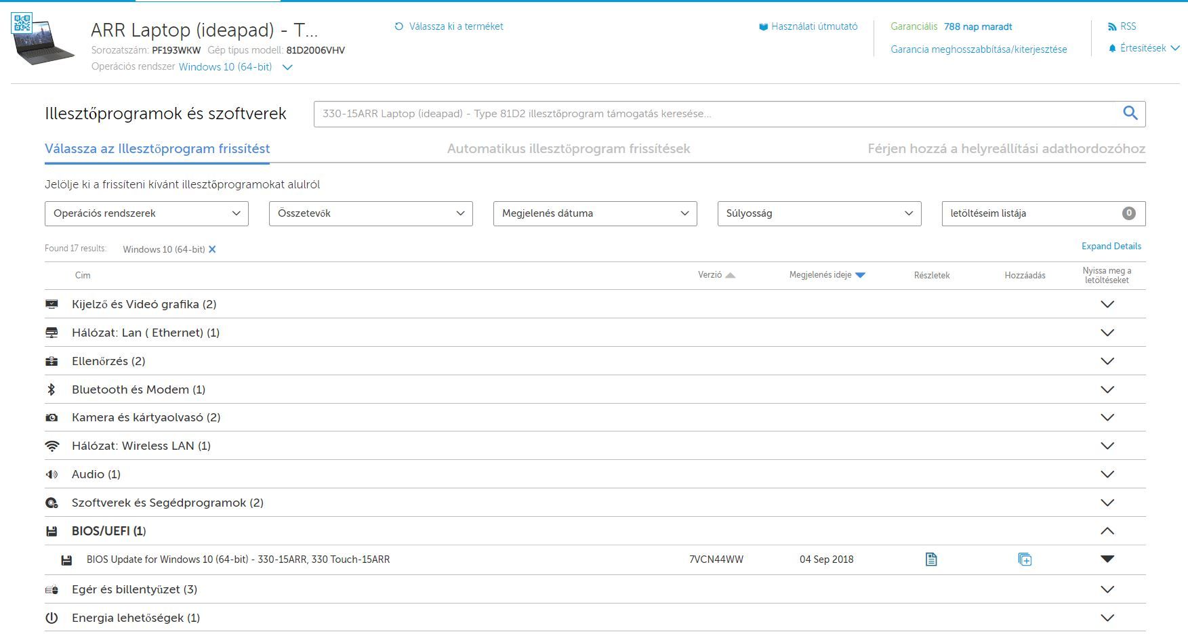
Task: Click the Értesítések bell icon
Action: click(x=1112, y=49)
